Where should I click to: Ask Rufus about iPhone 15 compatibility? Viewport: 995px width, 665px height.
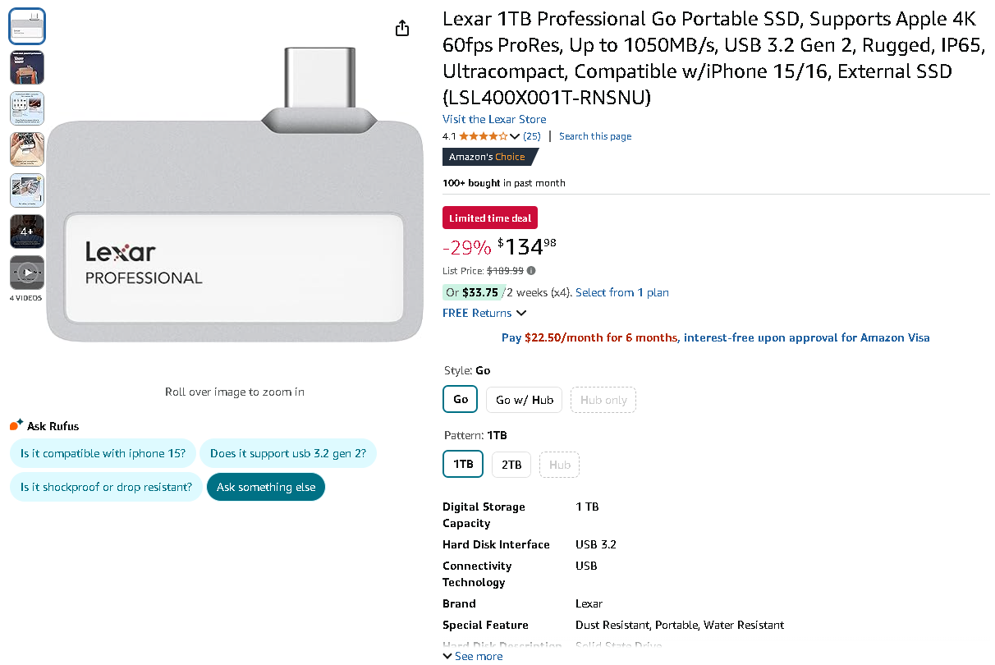pos(103,453)
